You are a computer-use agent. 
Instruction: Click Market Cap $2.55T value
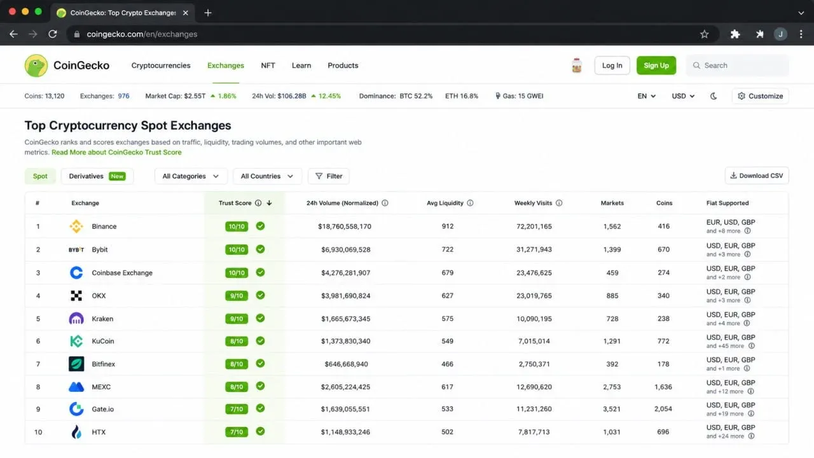[x=195, y=96]
